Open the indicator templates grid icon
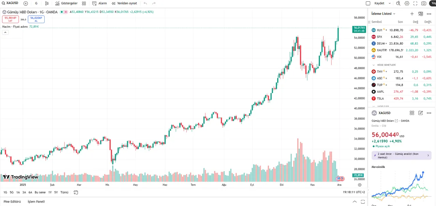The image size is (436, 206). pos(84,3)
